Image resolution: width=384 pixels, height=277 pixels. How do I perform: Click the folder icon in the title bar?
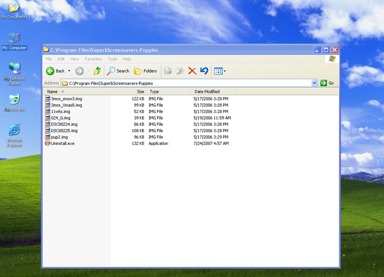(x=46, y=50)
